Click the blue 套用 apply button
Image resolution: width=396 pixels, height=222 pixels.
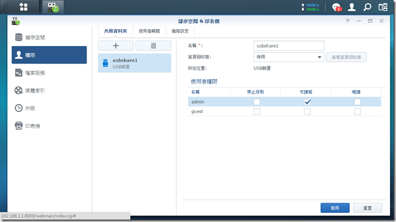pyautogui.click(x=335, y=208)
